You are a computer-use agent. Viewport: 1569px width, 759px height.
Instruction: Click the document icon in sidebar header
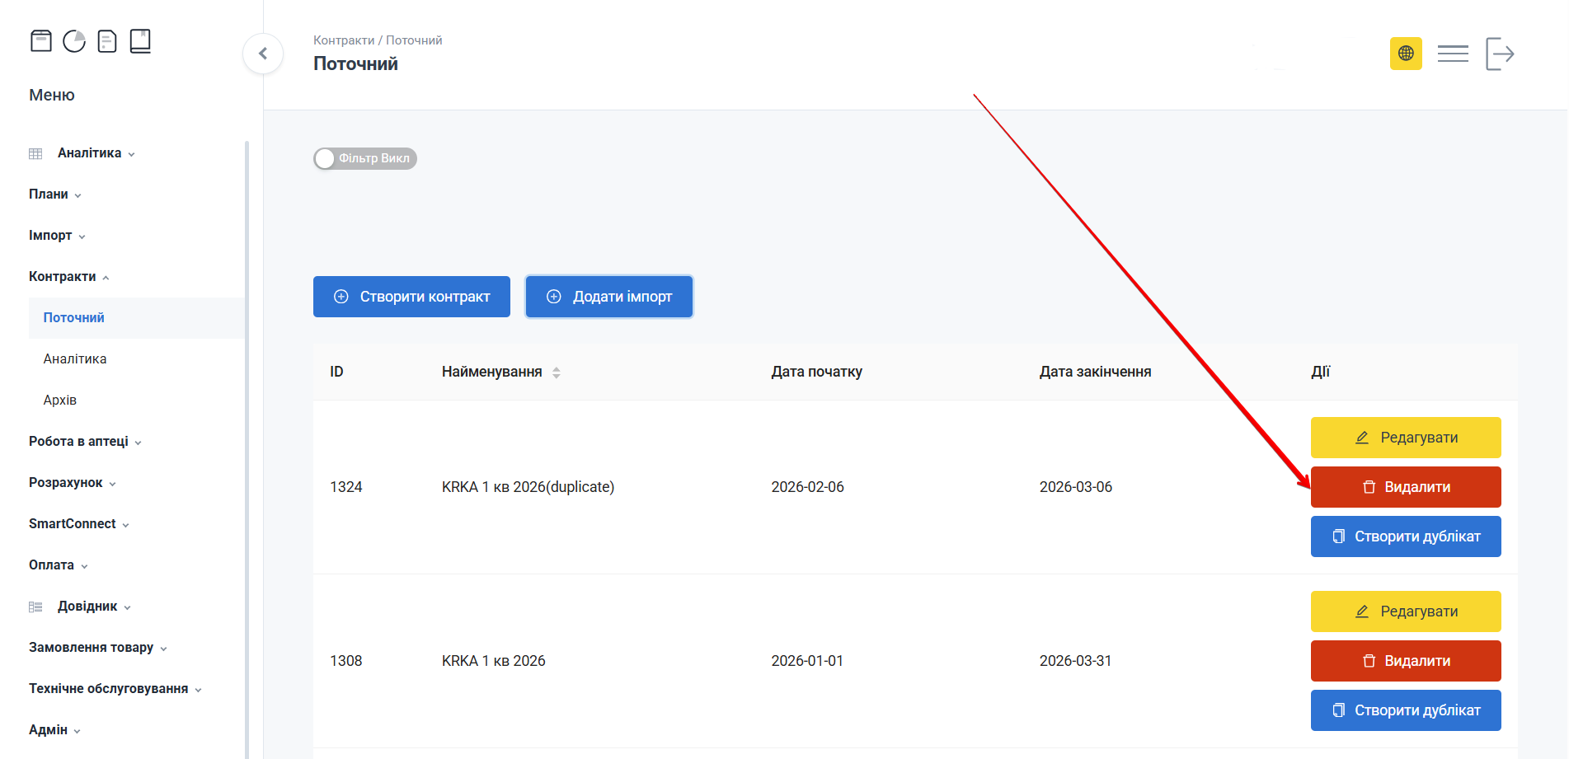point(107,41)
